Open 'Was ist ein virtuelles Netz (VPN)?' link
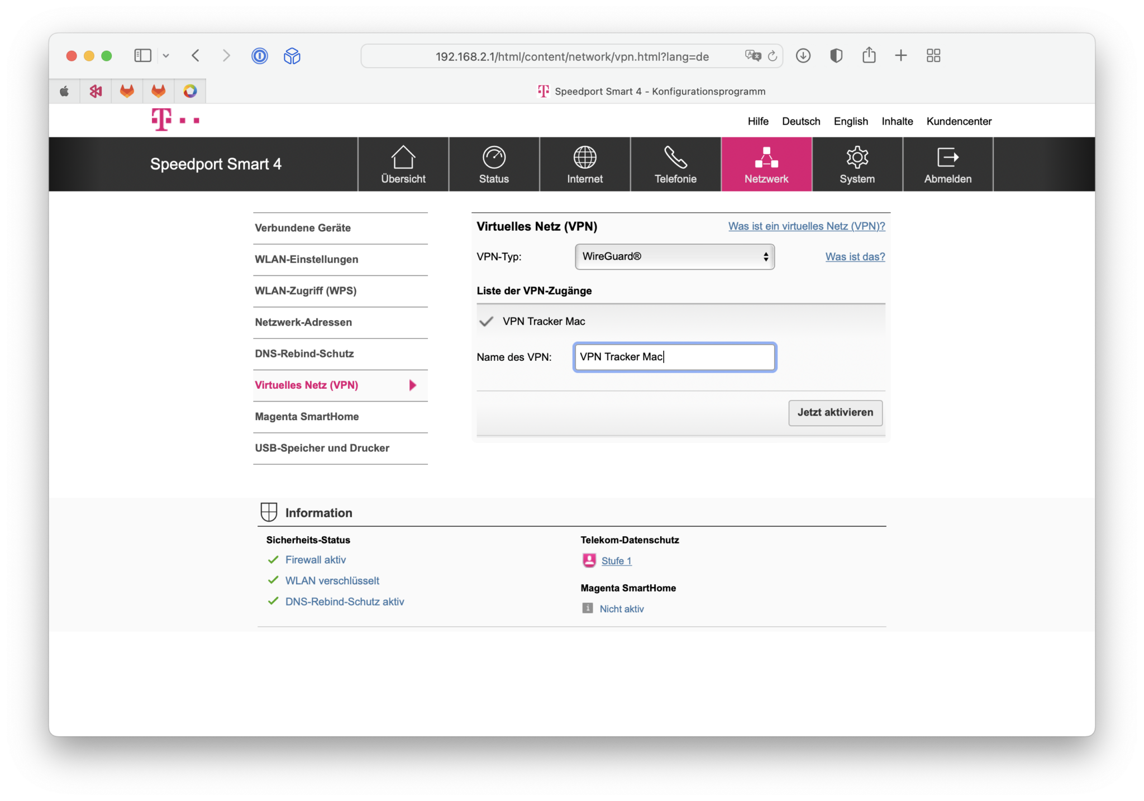1144x801 pixels. tap(807, 226)
